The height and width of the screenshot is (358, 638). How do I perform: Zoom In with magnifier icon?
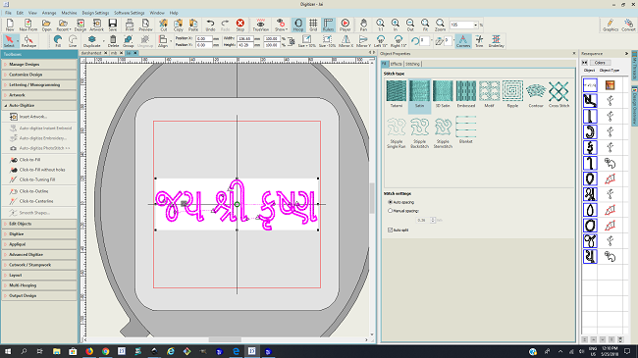[x=396, y=25]
